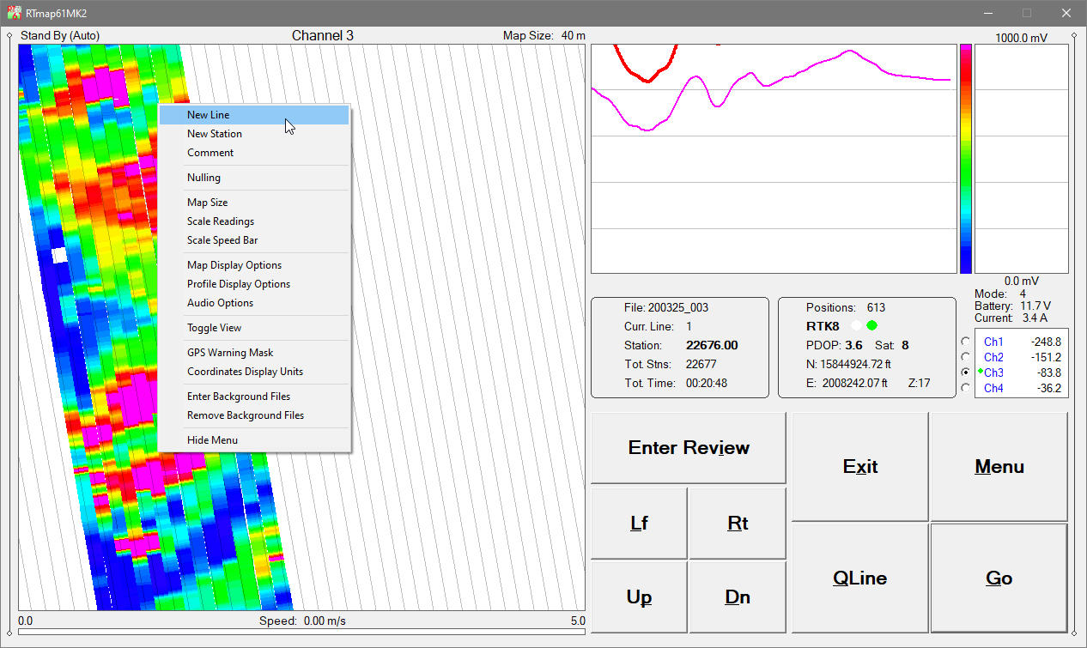Click the 0.0 mV scale label
The height and width of the screenshot is (648, 1087).
click(x=1021, y=281)
